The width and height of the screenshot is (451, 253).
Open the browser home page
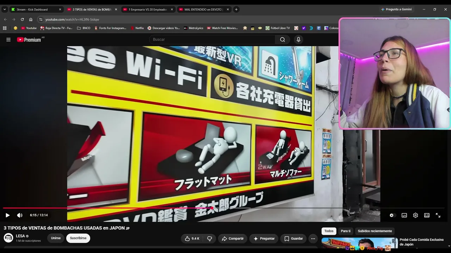pyautogui.click(x=31, y=20)
